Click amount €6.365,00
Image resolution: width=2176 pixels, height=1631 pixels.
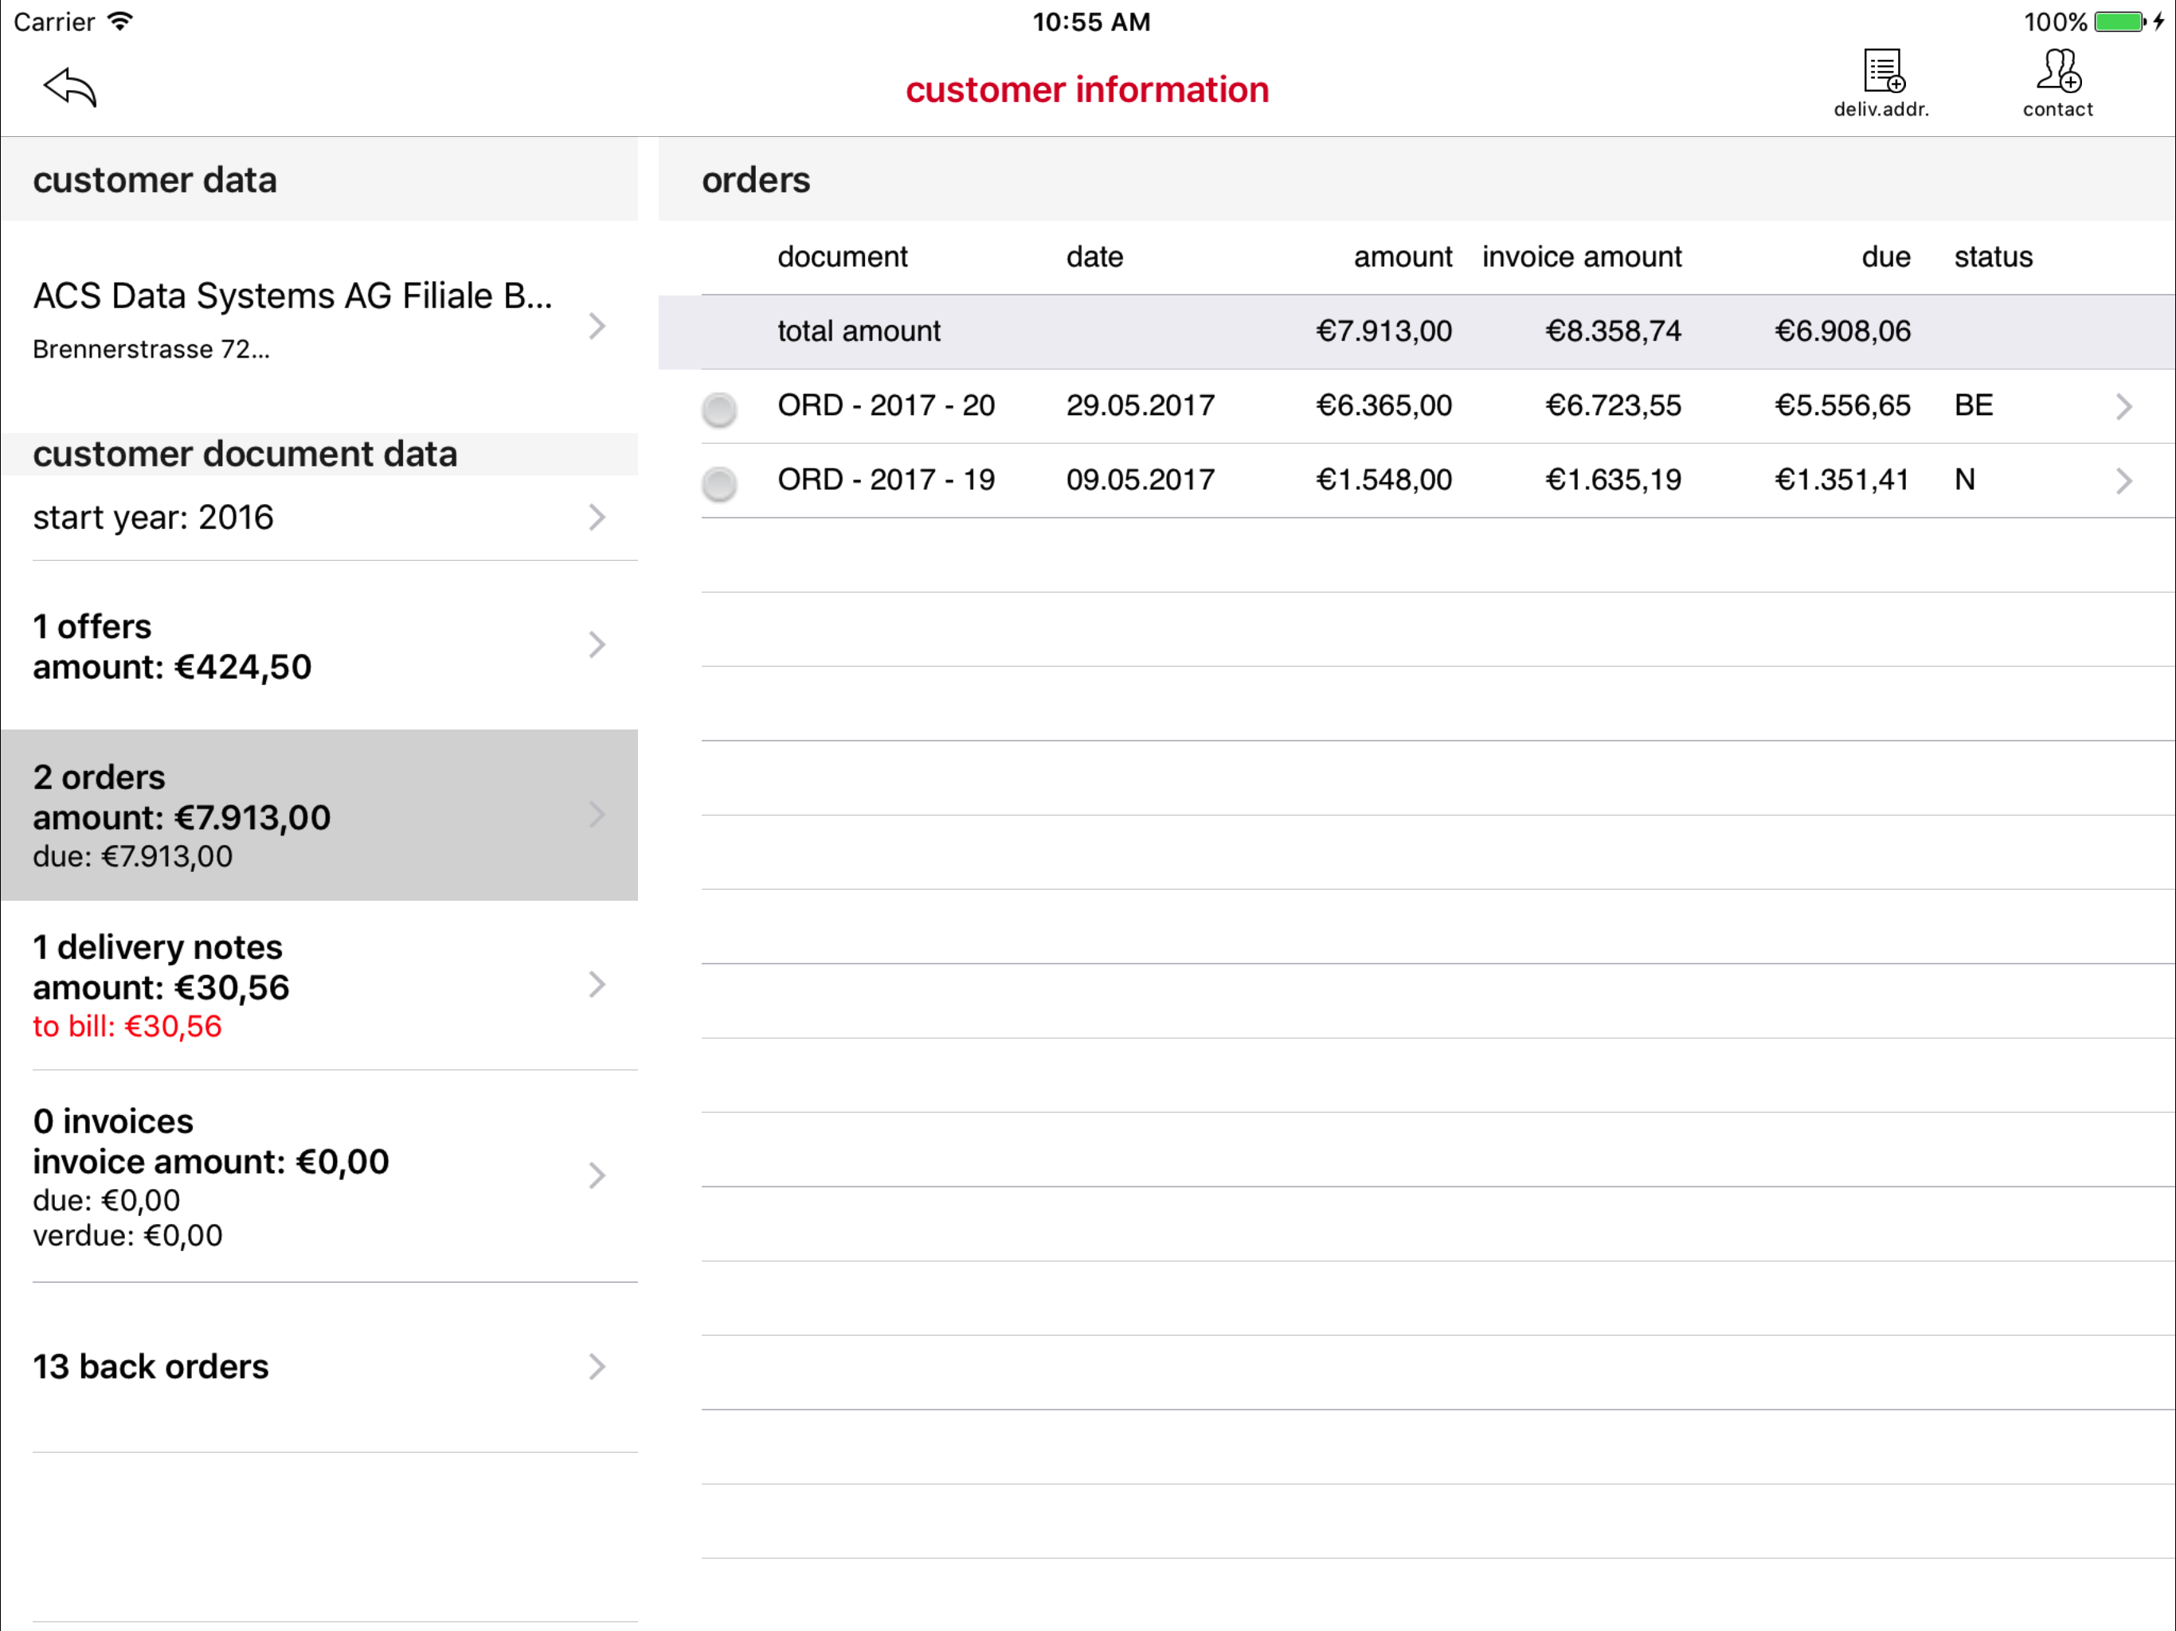pyautogui.click(x=1383, y=405)
